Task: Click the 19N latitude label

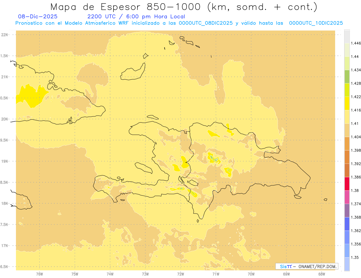Action: 4,161
